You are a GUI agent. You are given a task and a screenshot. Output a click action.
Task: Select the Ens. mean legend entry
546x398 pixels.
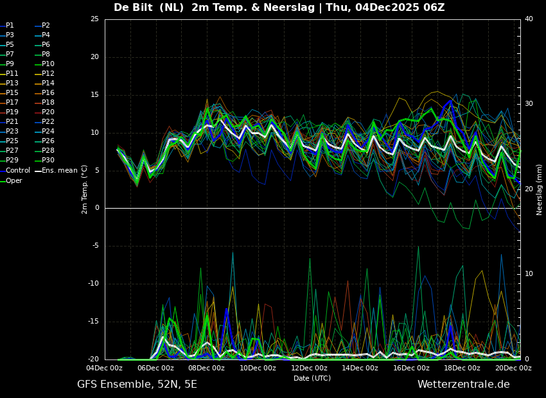coord(59,171)
